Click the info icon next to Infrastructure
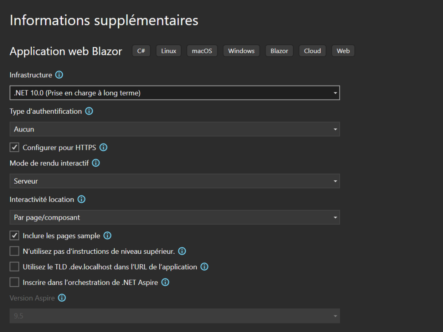The width and height of the screenshot is (443, 332). (59, 75)
